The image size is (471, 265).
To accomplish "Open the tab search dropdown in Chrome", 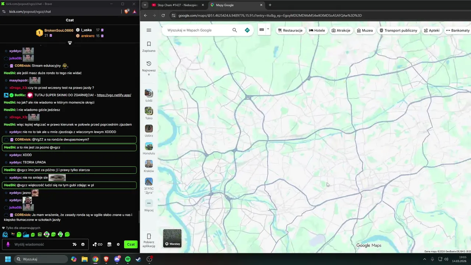I will pos(145,5).
